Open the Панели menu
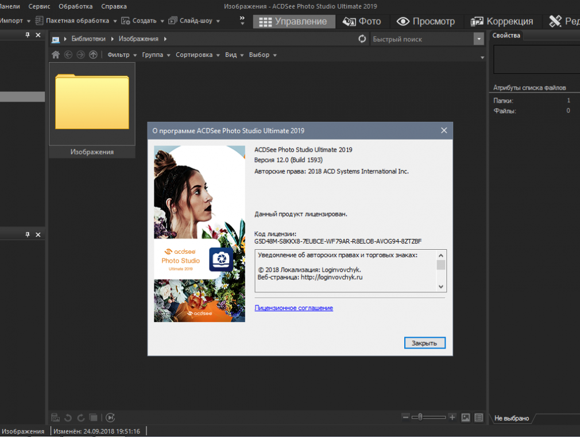580x437 pixels. click(x=10, y=6)
